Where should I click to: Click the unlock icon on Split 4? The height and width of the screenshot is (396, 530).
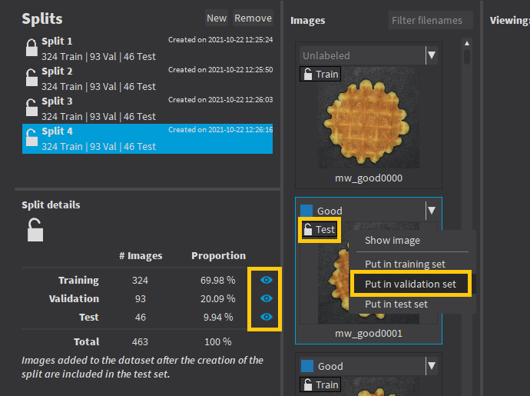[x=31, y=138]
